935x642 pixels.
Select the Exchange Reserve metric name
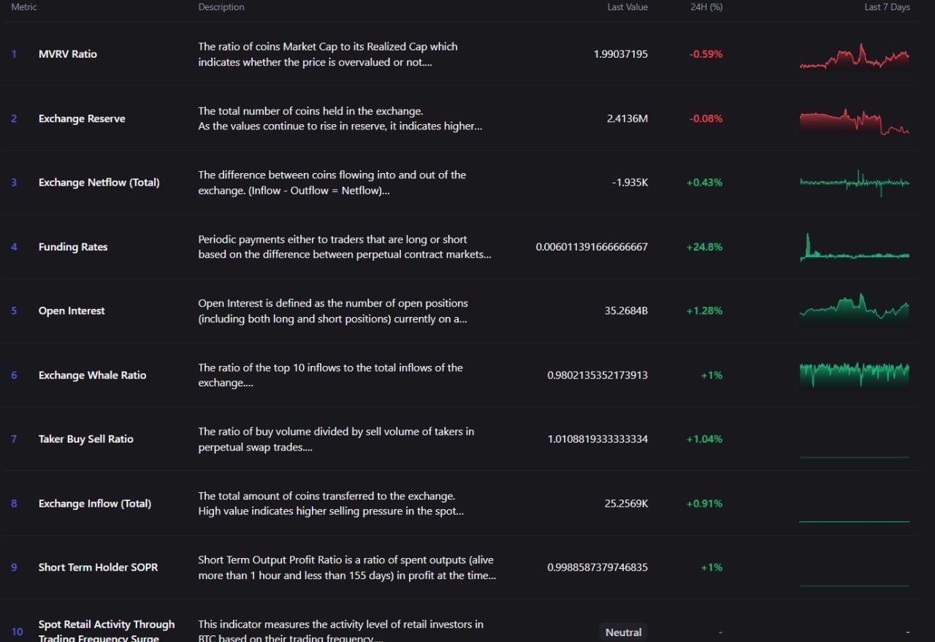(x=82, y=118)
